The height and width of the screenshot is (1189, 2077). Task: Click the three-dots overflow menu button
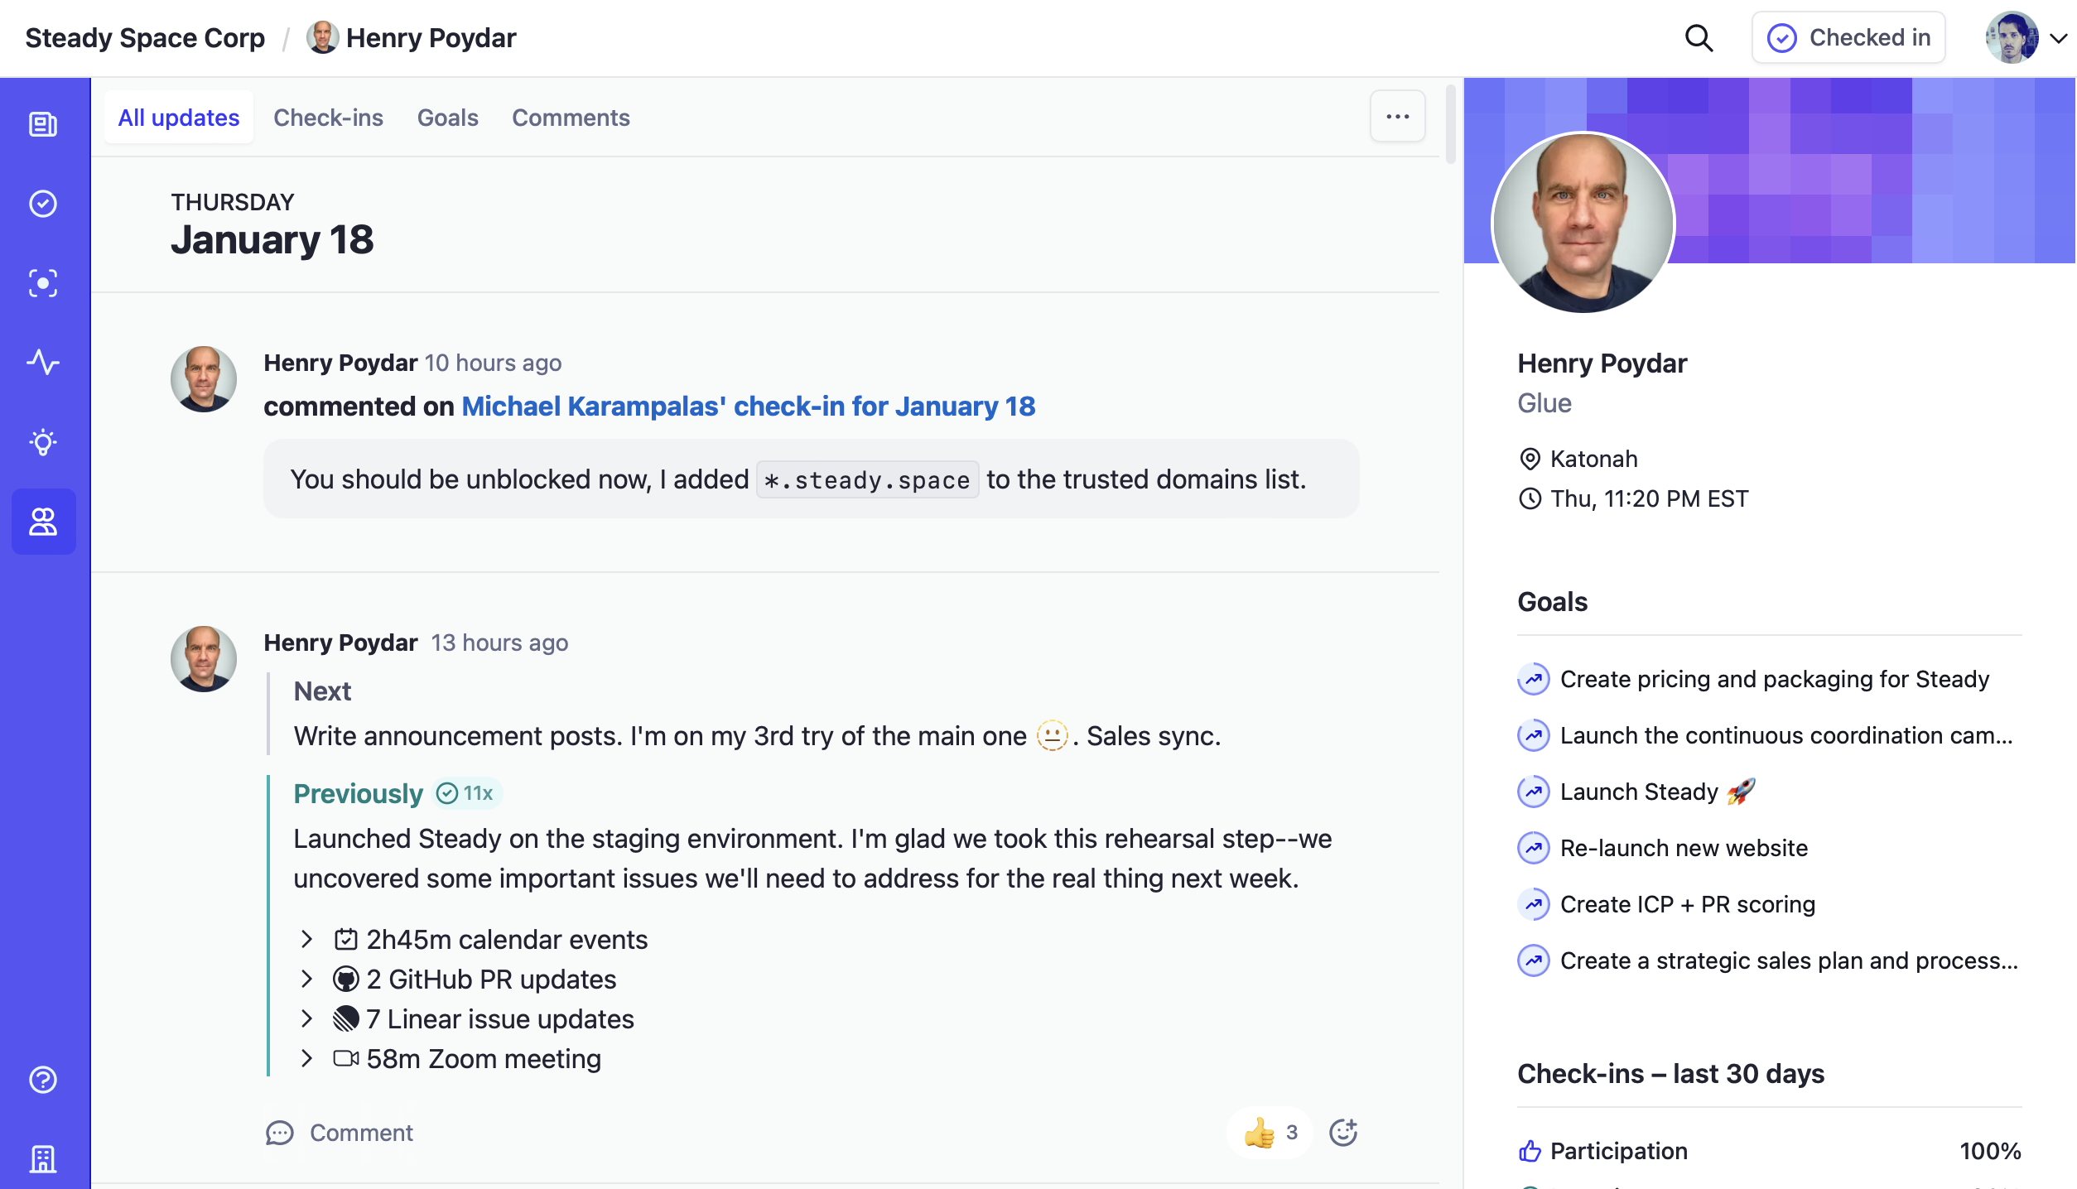point(1398,117)
